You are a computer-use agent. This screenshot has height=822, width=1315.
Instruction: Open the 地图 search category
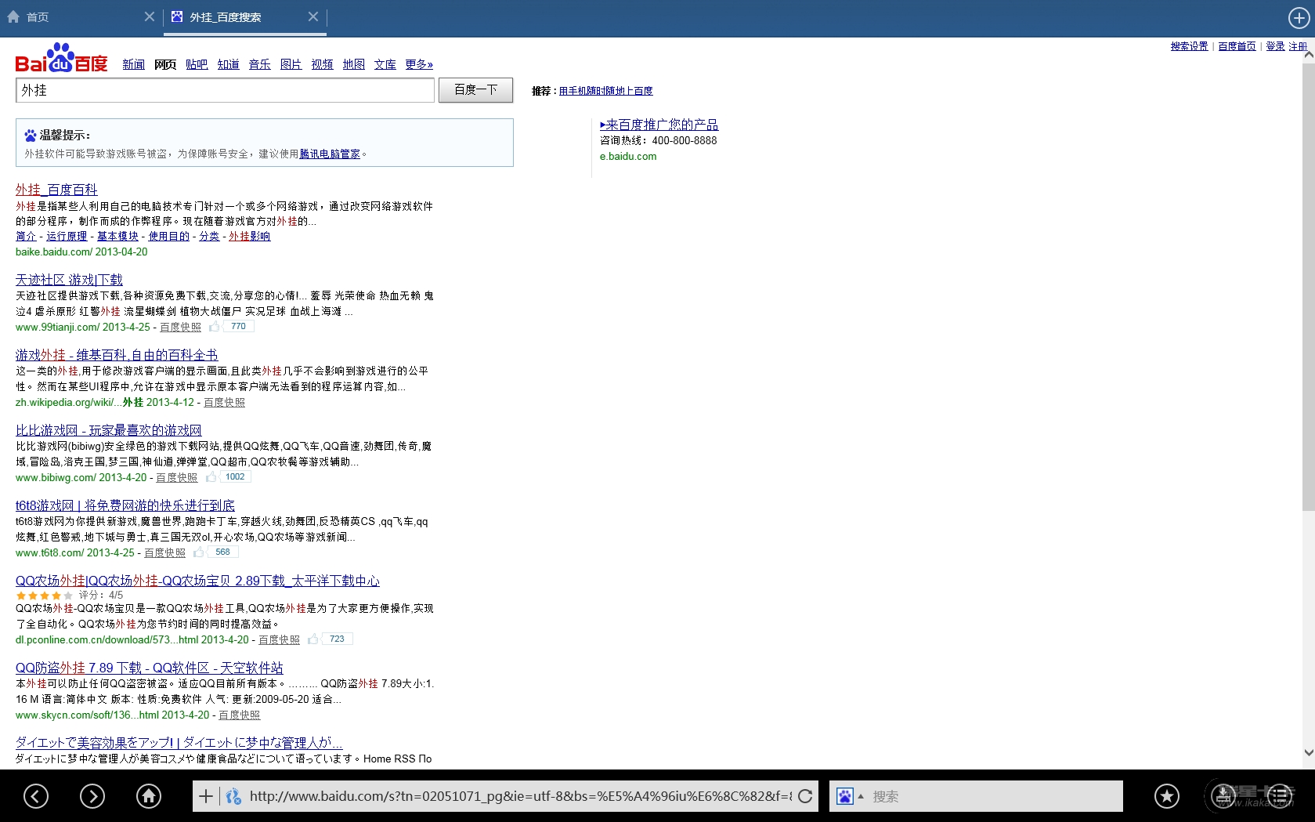click(353, 64)
